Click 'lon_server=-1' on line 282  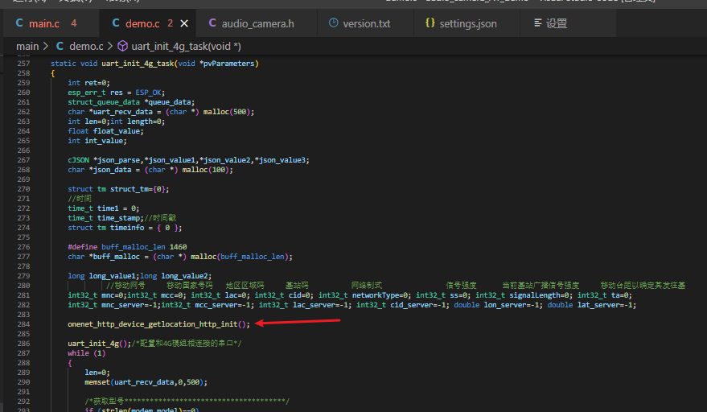512,305
